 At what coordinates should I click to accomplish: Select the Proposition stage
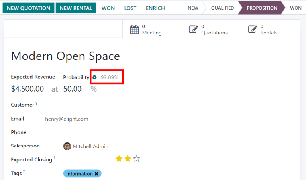[x=261, y=8]
